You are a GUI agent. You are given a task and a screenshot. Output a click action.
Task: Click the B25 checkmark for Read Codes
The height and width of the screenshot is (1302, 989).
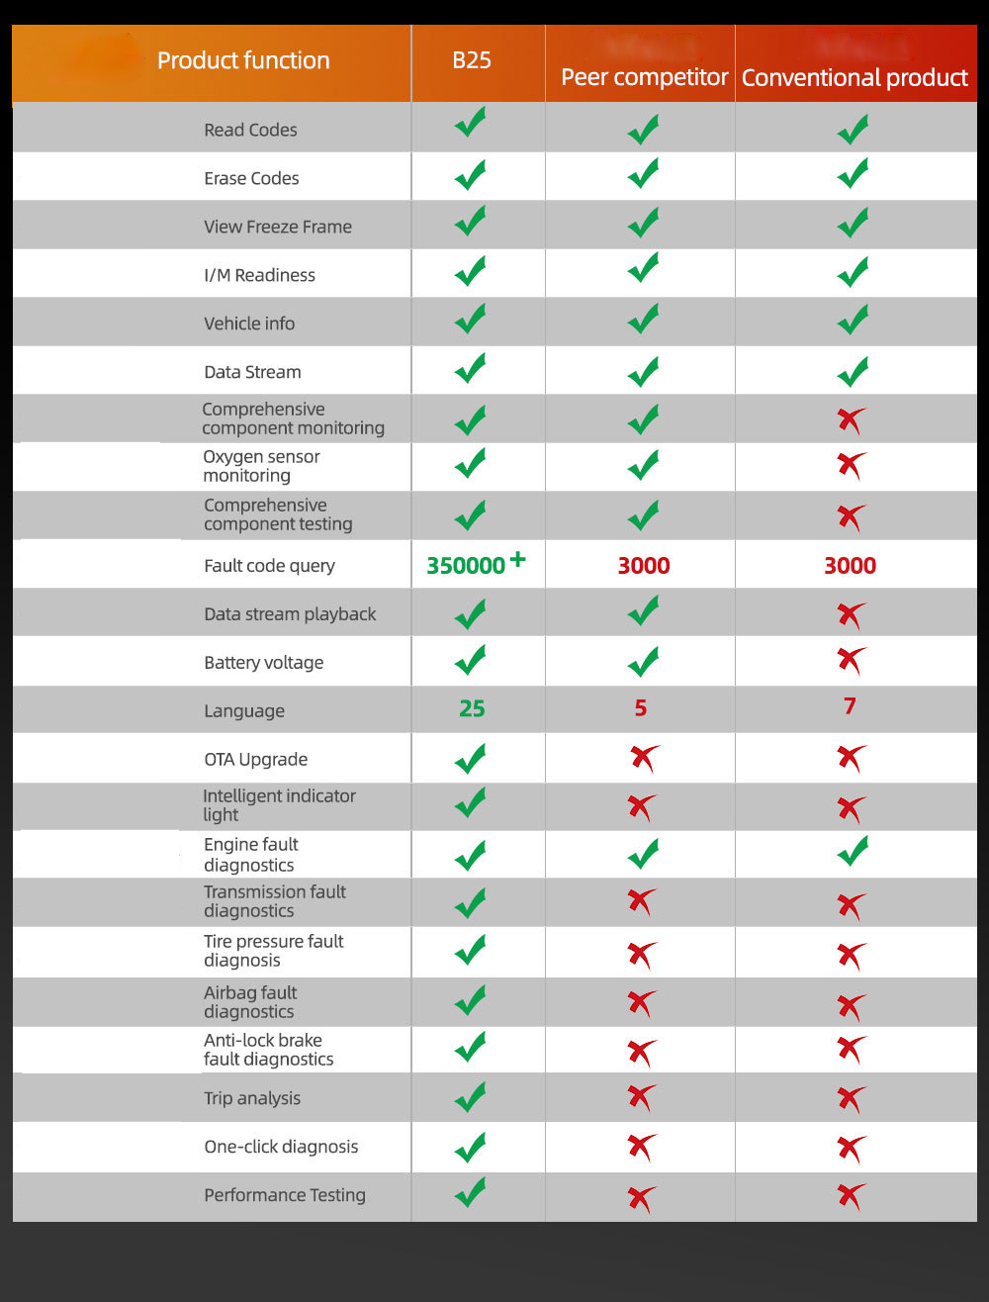(470, 125)
